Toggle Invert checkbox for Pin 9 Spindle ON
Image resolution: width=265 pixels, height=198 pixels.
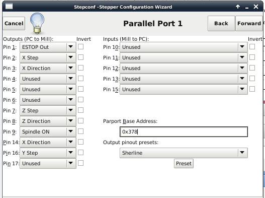coord(80,131)
